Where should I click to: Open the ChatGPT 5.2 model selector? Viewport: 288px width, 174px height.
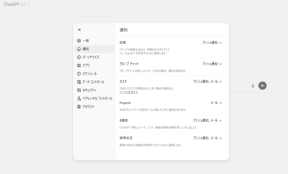pos(17,4)
